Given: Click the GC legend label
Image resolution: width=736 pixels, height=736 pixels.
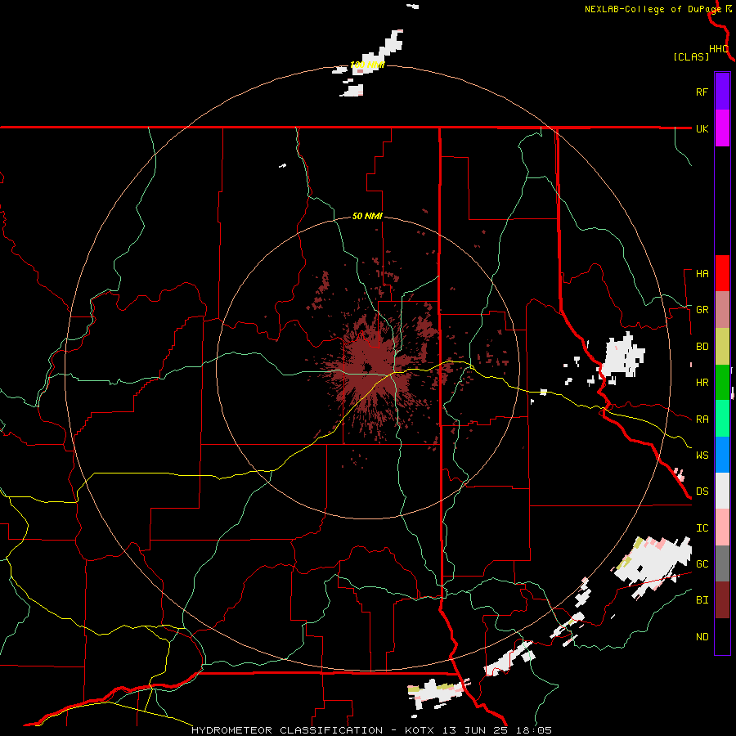Looking at the screenshot, I should [702, 564].
